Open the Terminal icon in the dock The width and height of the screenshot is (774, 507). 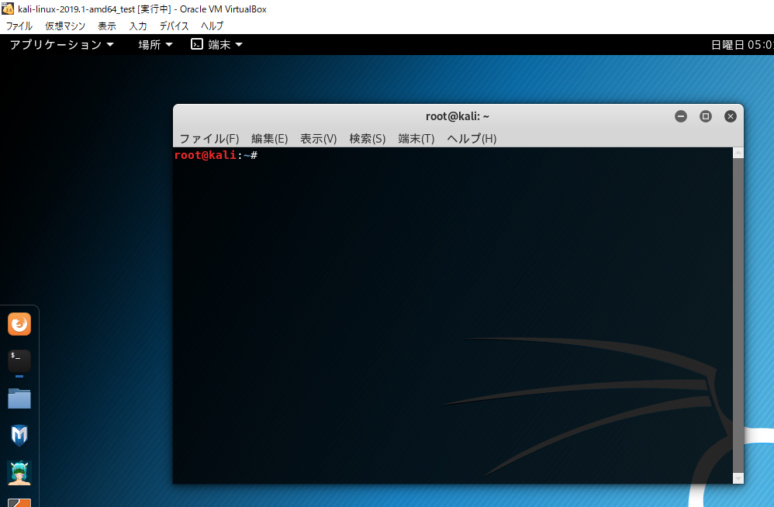click(19, 361)
